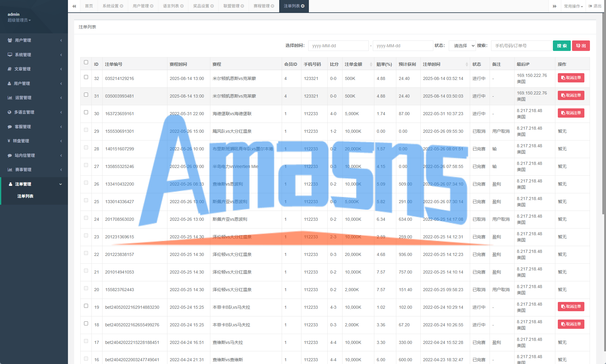The image size is (606, 364).
Task: Open the 状态 请选择 dropdown
Action: pos(462,46)
